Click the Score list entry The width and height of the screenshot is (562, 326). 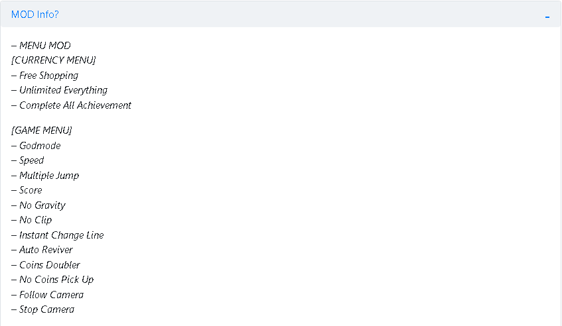click(27, 190)
